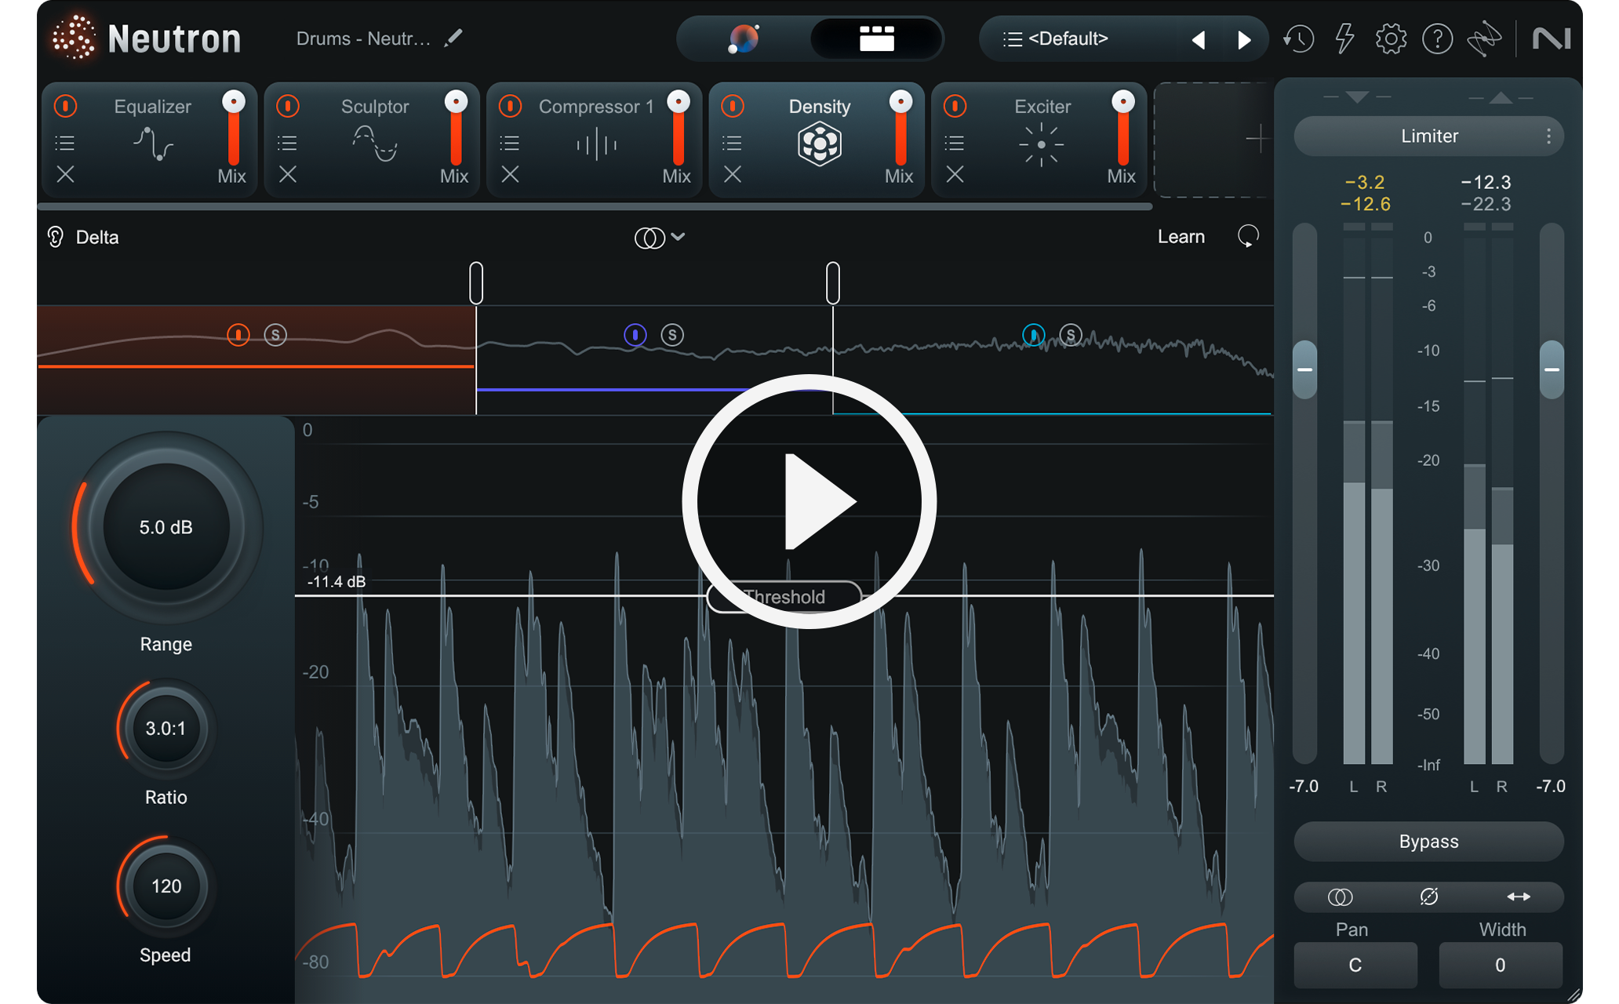This screenshot has height=1004, width=1619.
Task: Expand the channel mode dropdown chevron
Action: coord(679,236)
